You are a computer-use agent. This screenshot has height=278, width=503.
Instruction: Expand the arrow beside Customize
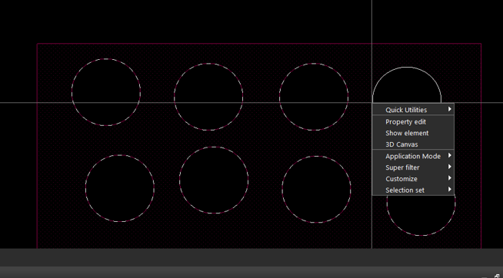(450, 178)
